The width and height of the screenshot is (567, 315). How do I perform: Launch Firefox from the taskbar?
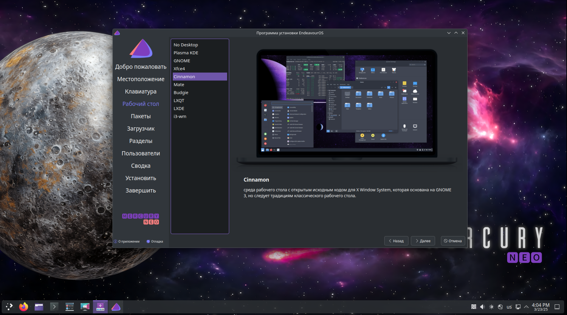[24, 307]
